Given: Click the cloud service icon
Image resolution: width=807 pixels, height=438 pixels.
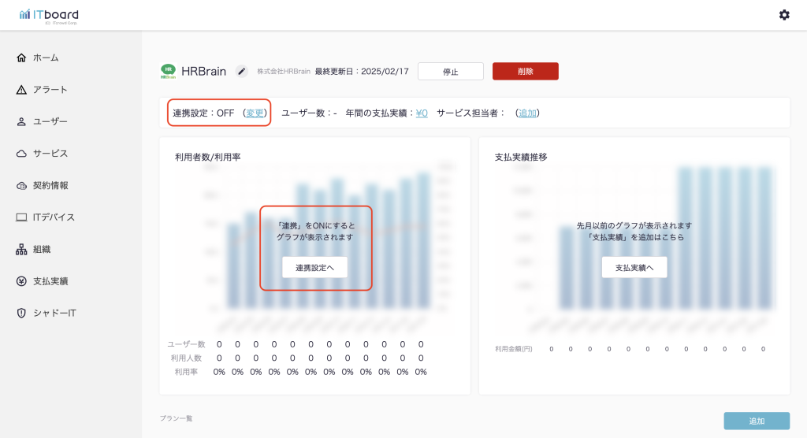Looking at the screenshot, I should coord(21,154).
